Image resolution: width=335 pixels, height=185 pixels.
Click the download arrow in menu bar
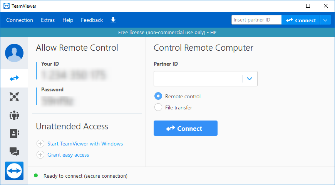(x=113, y=20)
